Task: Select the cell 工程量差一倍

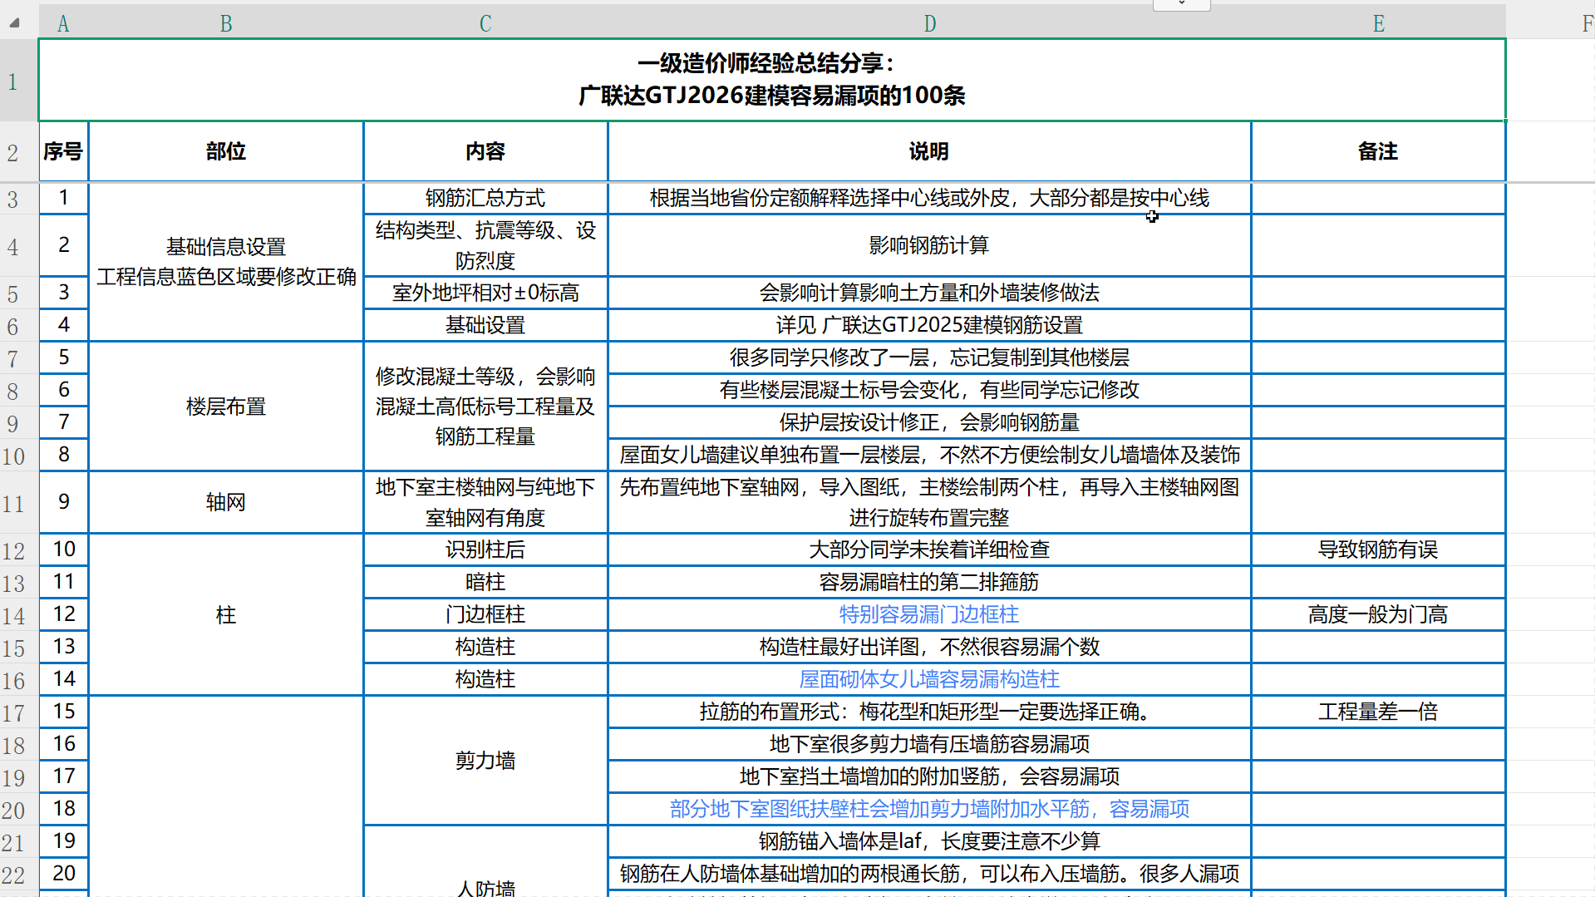Action: 1378,712
